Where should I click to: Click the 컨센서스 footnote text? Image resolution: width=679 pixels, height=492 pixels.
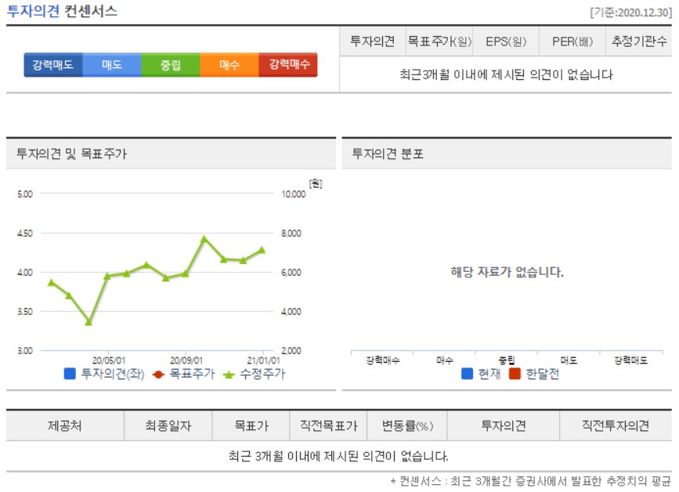(x=530, y=481)
